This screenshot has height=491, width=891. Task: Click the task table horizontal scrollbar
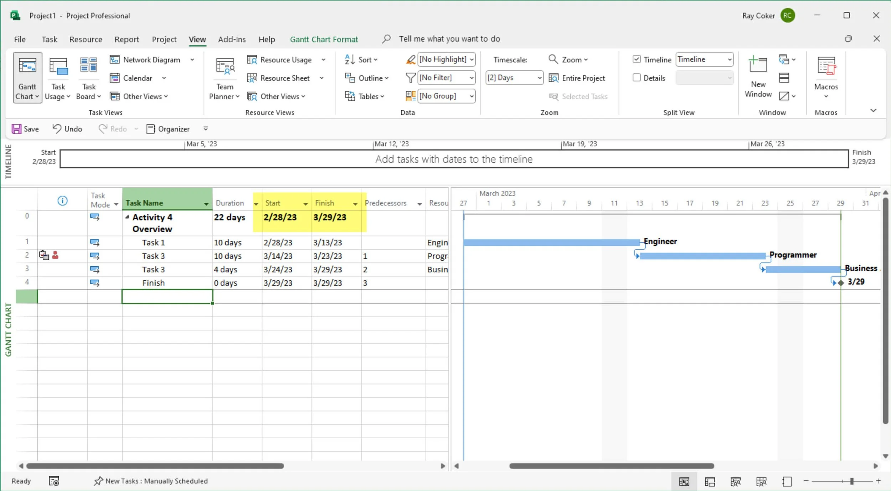tap(155, 466)
